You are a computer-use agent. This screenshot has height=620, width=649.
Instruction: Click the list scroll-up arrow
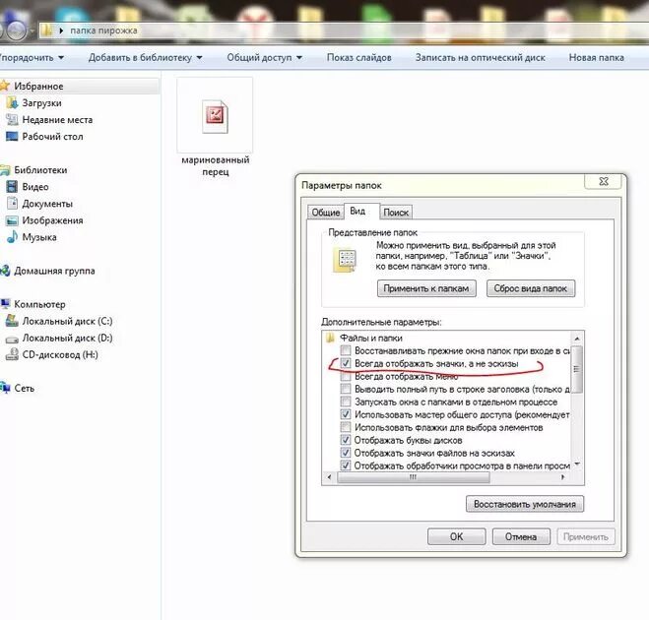coord(577,339)
